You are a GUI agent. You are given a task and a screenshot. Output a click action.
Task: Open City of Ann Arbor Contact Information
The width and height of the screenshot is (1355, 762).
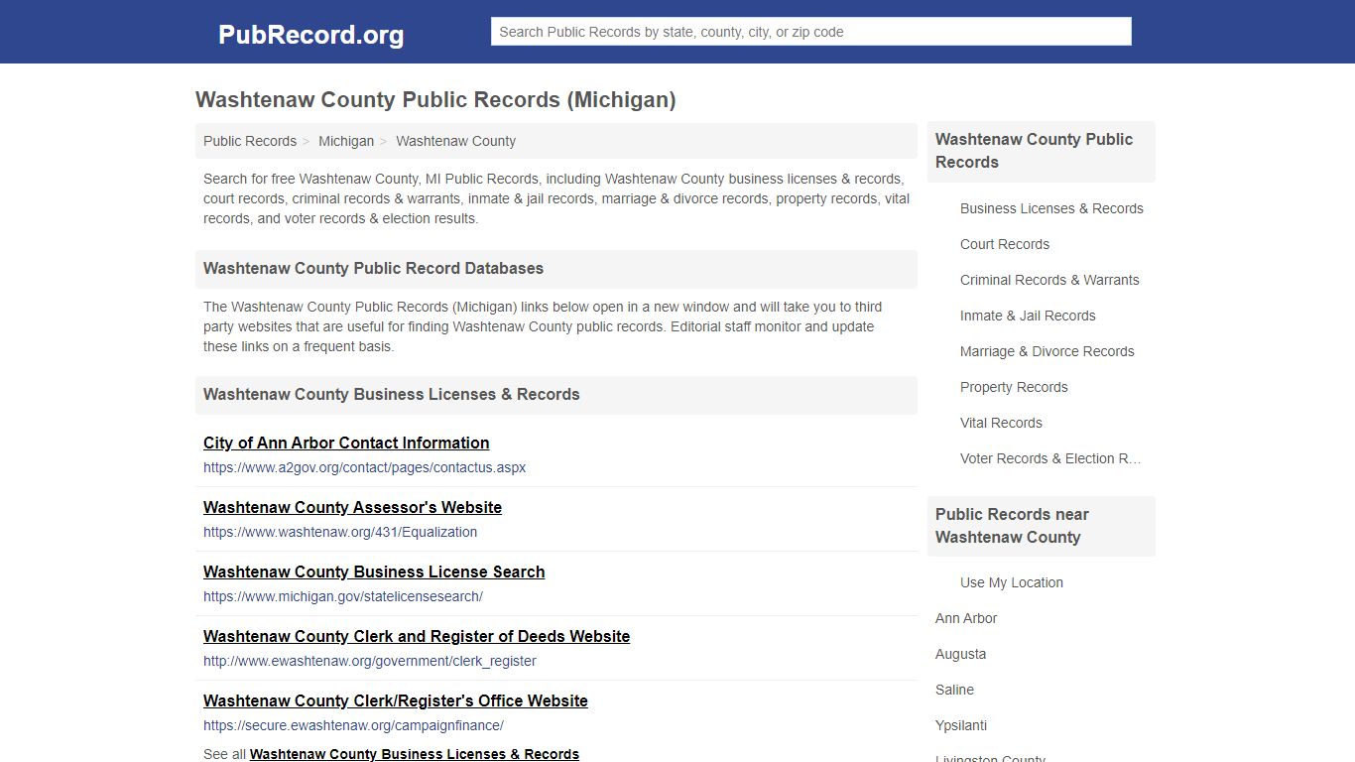pos(346,443)
